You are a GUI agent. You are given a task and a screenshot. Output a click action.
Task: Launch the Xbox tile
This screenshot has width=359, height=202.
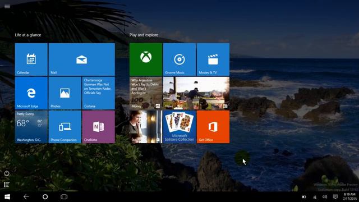146,59
